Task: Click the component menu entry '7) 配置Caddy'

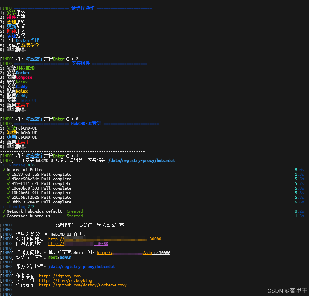Action: pyautogui.click(x=14, y=96)
